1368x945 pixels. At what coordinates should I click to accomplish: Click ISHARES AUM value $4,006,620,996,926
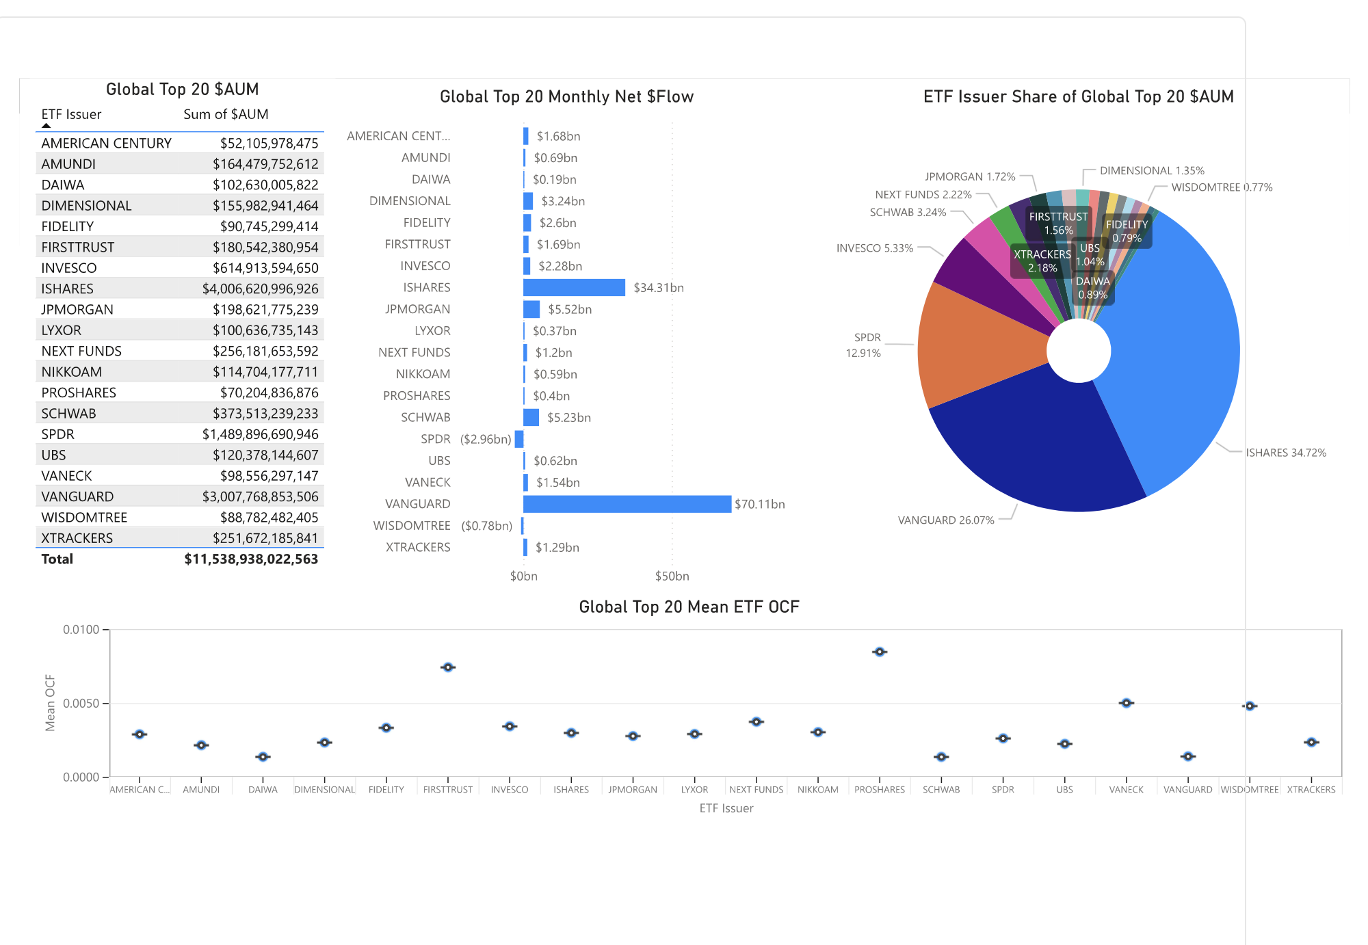click(260, 289)
